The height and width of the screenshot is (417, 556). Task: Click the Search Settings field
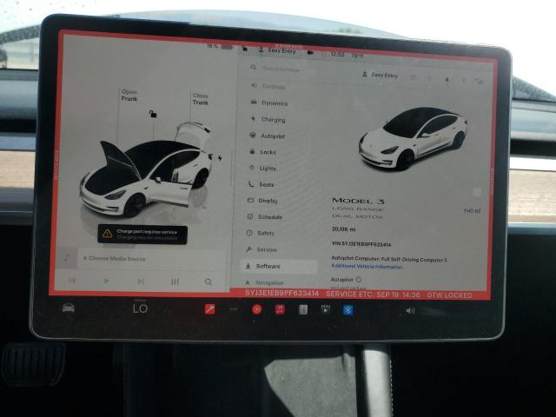287,69
